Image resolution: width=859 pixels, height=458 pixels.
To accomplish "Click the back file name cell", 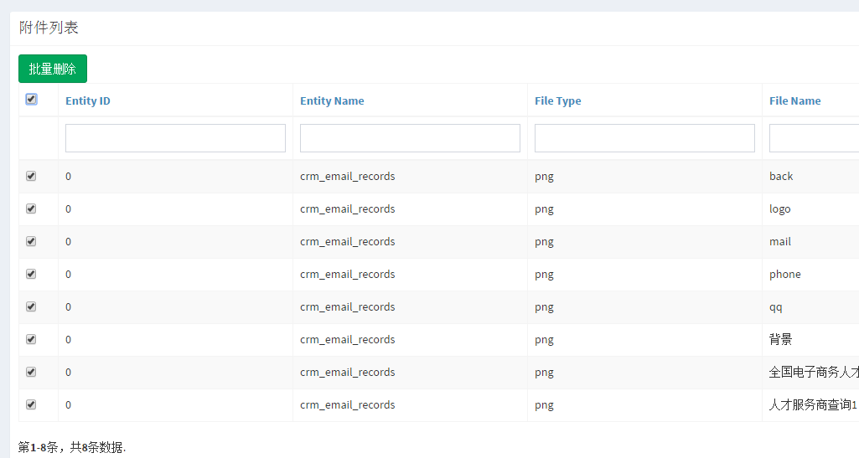I will pyautogui.click(x=781, y=177).
